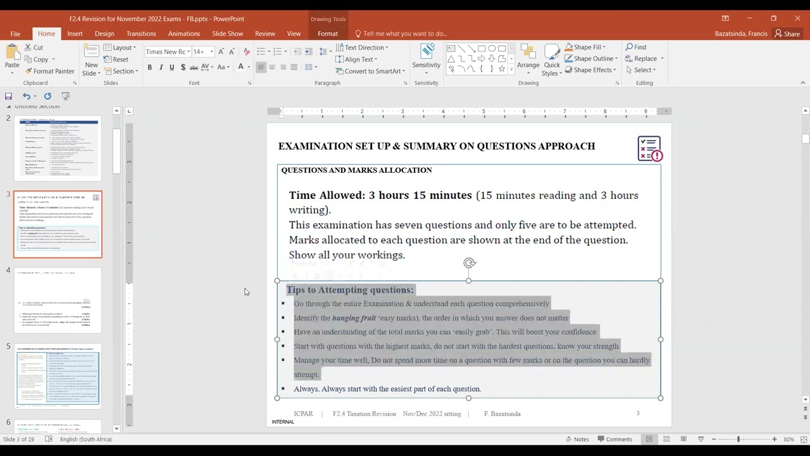810x456 pixels.
Task: Open the Select dropdown in the Editing group
Action: (641, 70)
